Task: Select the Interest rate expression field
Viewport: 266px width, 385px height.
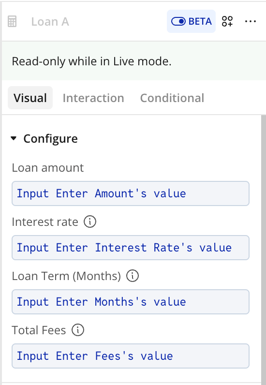Action: click(131, 248)
